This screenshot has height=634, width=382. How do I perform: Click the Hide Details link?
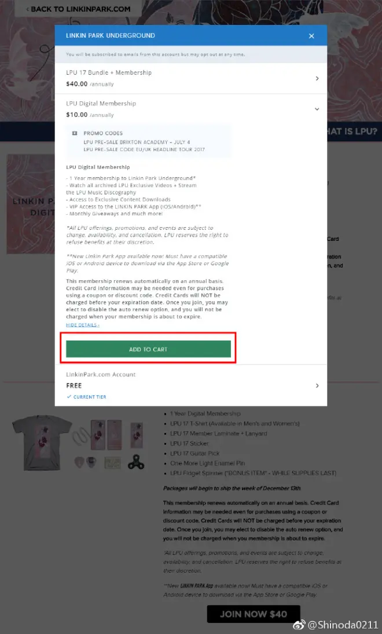point(82,325)
